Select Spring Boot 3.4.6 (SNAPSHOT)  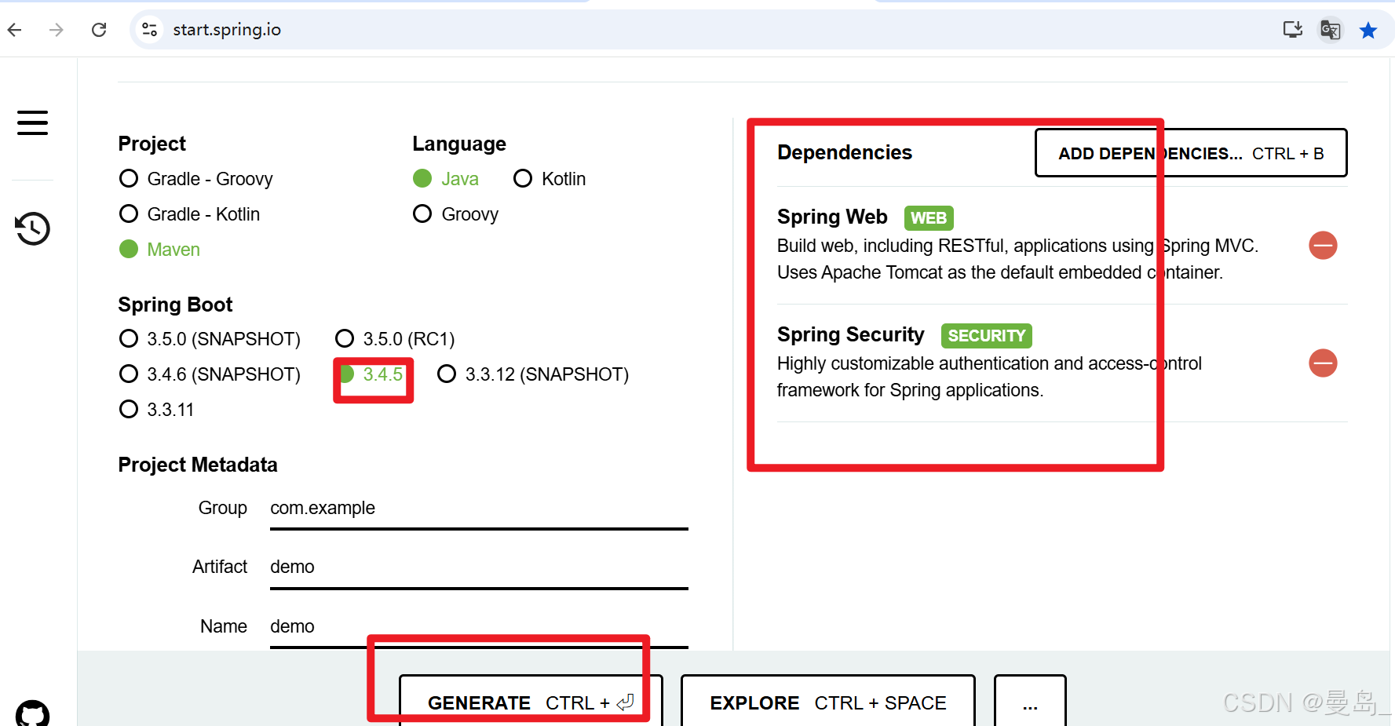(x=210, y=374)
